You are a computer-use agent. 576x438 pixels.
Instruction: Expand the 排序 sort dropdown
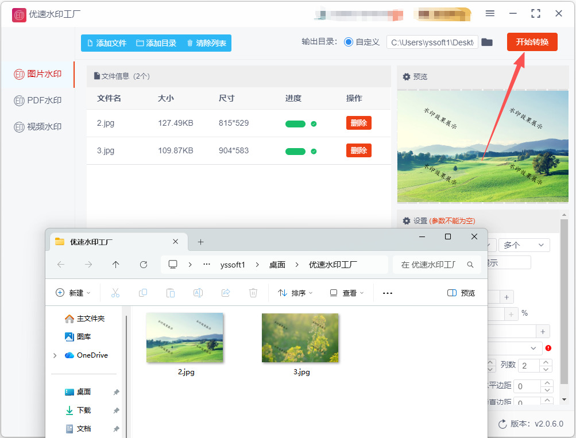pyautogui.click(x=295, y=293)
